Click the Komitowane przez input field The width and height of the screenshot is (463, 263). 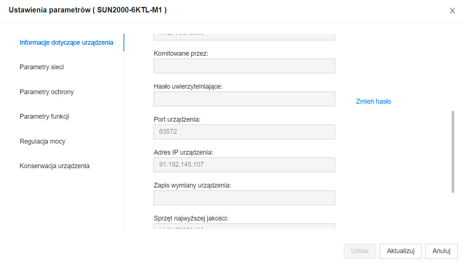(244, 66)
